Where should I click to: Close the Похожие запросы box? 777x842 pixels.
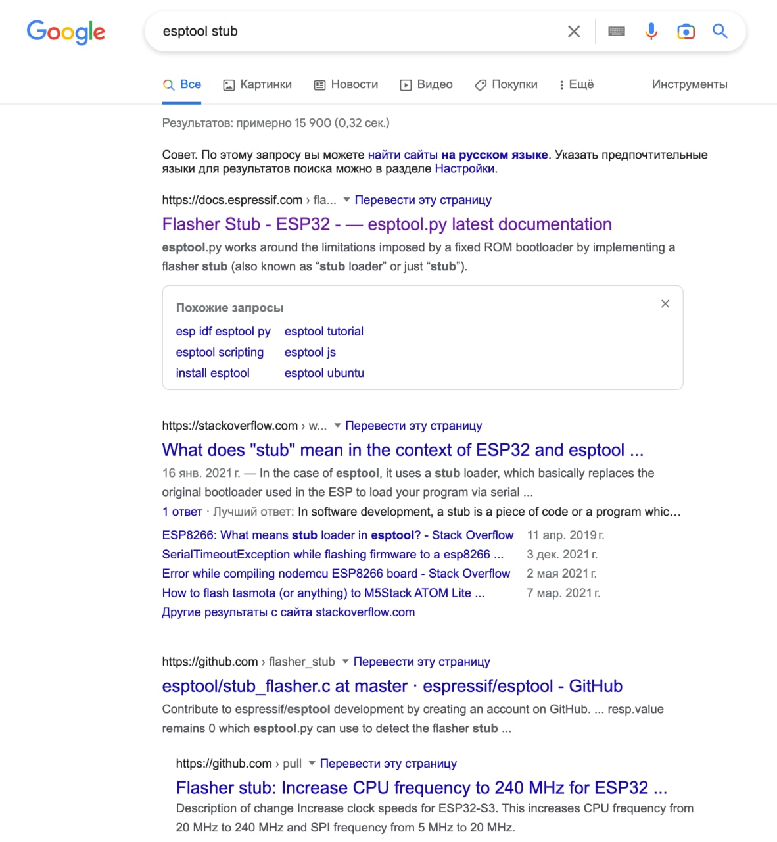(665, 303)
